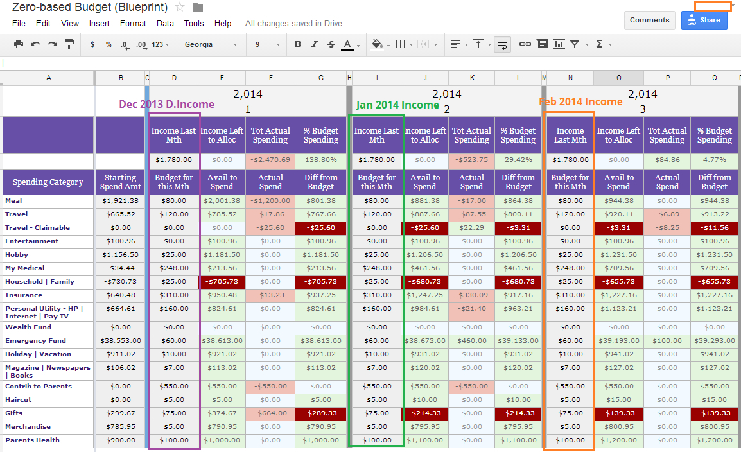Click the Redo arrow icon
The height and width of the screenshot is (452, 741).
pos(53,44)
